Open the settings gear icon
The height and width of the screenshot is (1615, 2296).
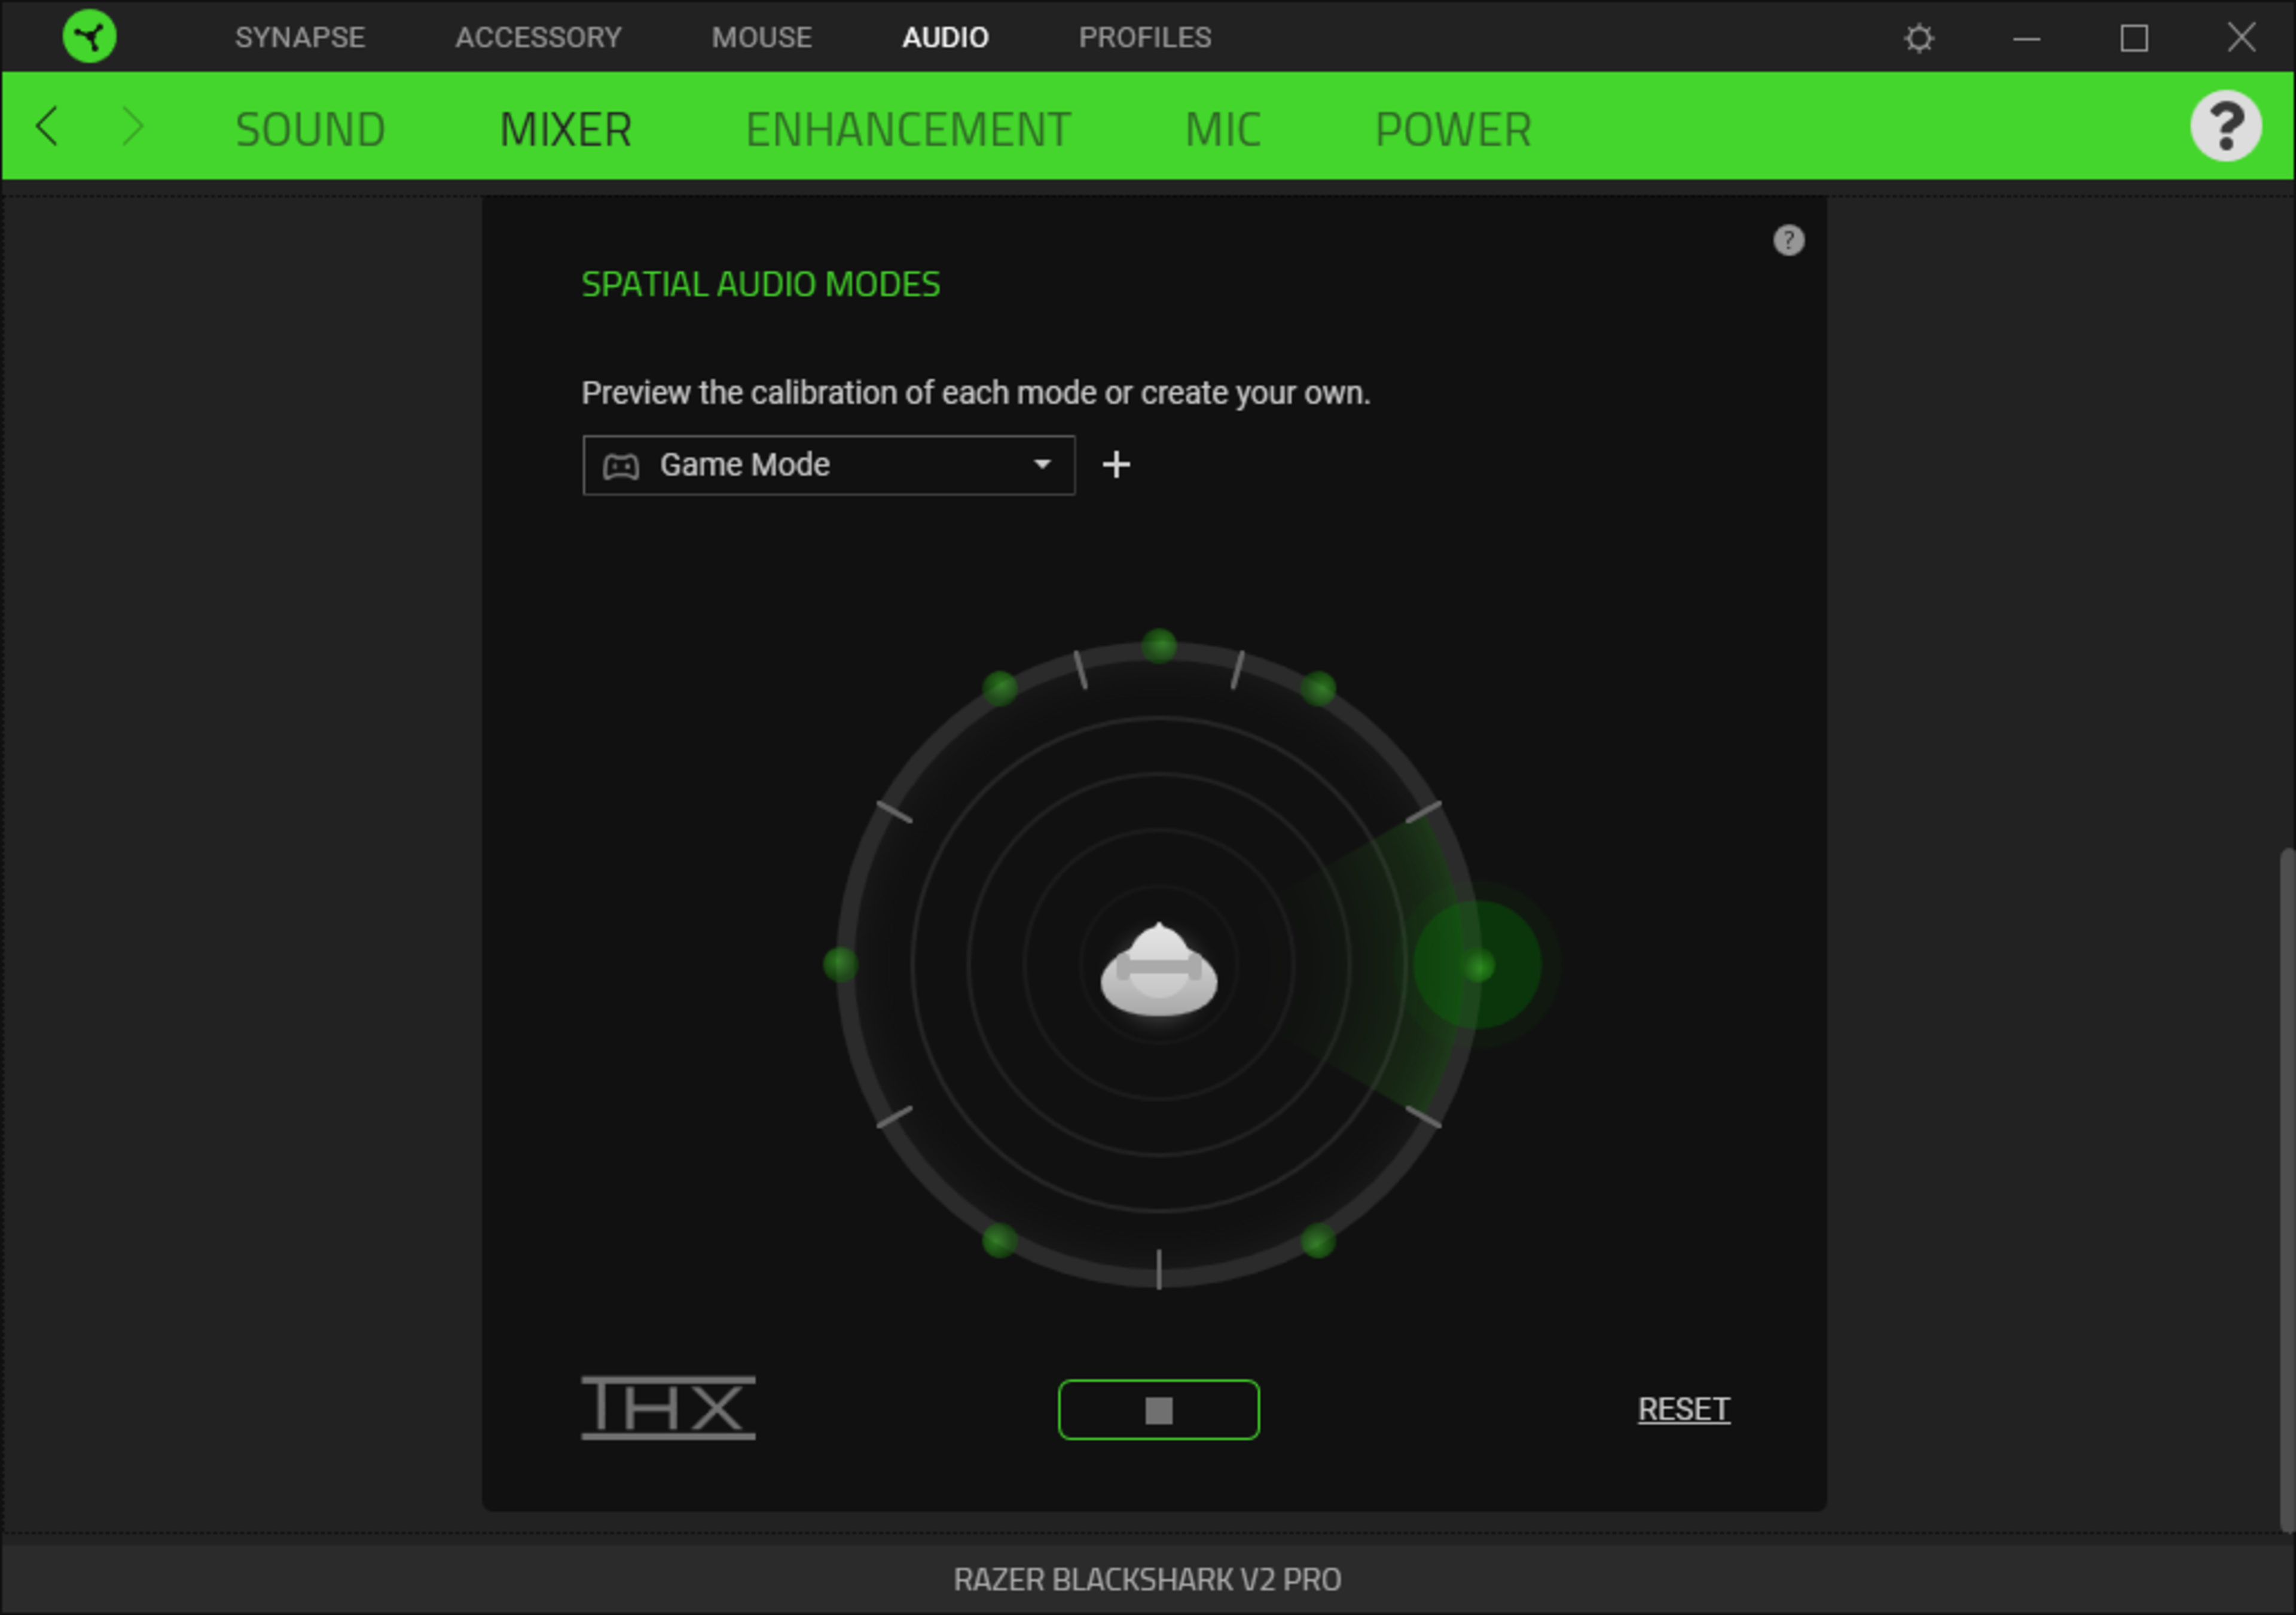(x=1918, y=39)
